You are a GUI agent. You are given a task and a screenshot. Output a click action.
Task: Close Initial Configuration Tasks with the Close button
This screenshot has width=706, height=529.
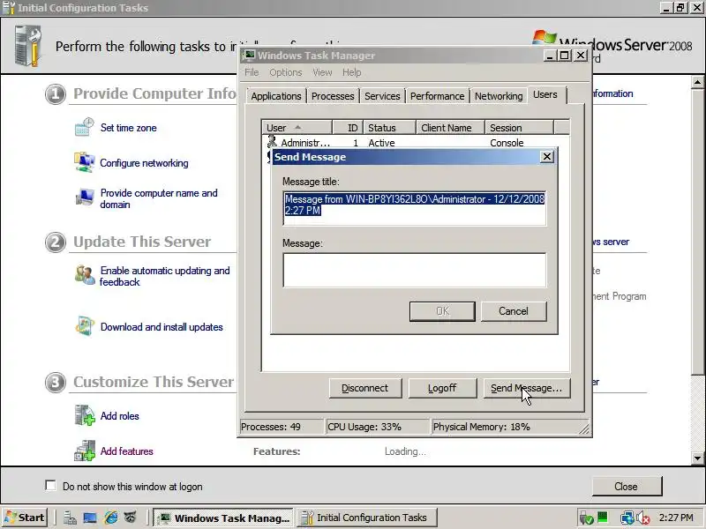click(627, 487)
